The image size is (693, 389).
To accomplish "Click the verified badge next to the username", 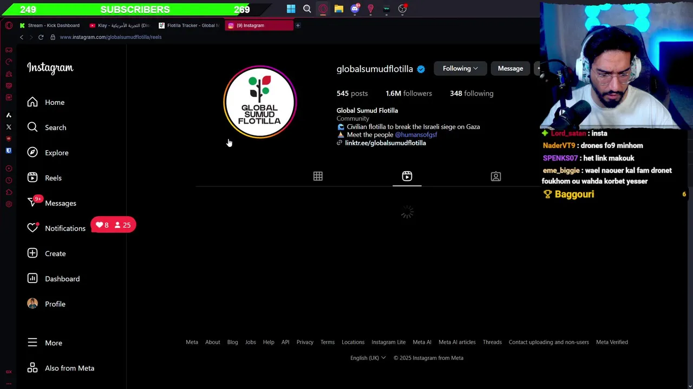I will (x=421, y=69).
